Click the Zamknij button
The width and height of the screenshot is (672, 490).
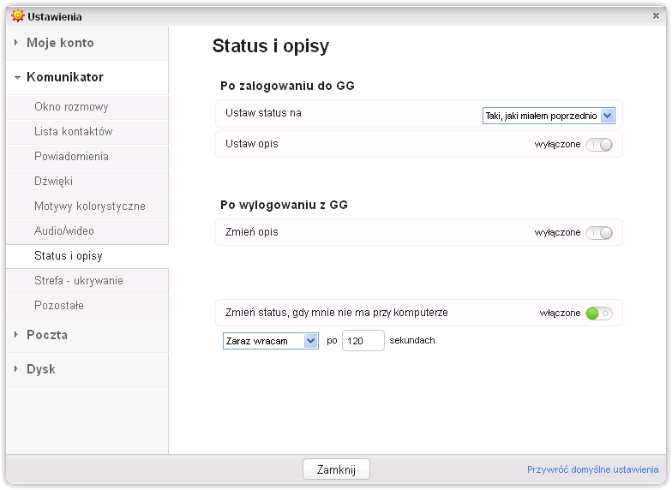tap(336, 469)
